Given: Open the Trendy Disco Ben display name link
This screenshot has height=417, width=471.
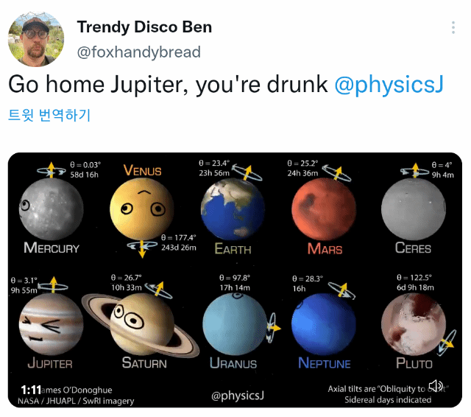Looking at the screenshot, I should pyautogui.click(x=144, y=27).
